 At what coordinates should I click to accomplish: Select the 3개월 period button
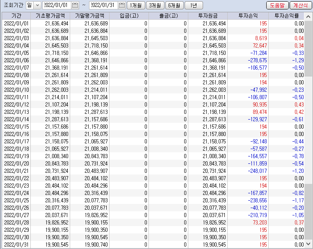click(x=155, y=5)
